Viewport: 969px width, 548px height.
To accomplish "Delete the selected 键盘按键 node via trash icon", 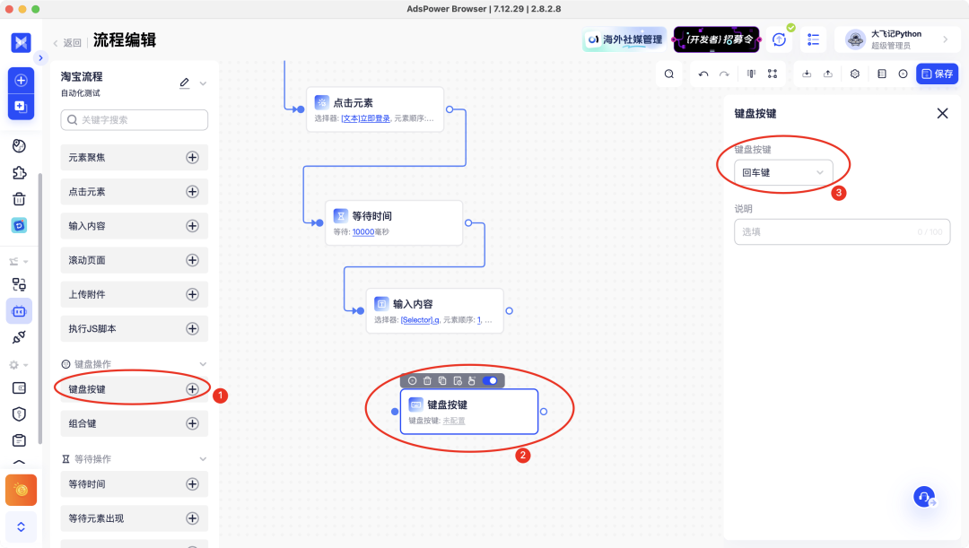I will pos(428,380).
